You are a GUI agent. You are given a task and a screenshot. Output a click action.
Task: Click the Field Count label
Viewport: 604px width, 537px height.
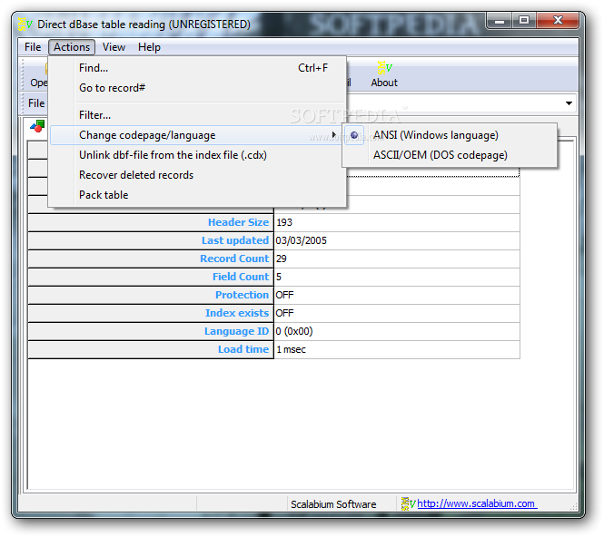(x=241, y=277)
